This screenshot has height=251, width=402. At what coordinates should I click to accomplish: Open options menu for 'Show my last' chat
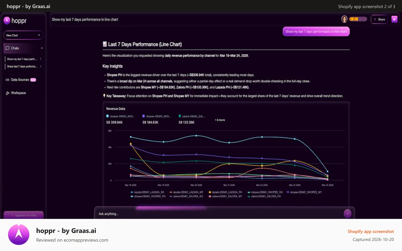[41, 59]
